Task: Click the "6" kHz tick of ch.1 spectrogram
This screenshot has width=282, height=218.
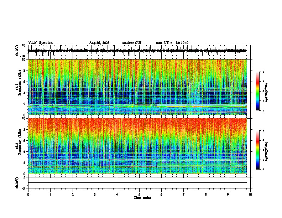Action: [25, 82]
